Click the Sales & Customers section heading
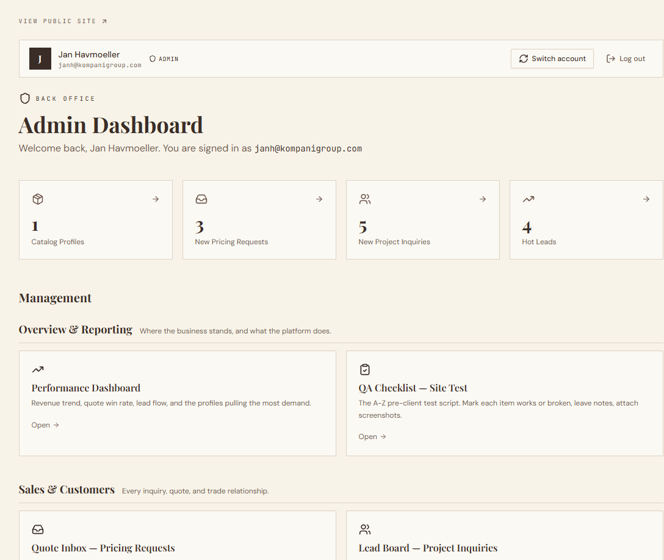Screen dimensions: 664x560 [67, 490]
